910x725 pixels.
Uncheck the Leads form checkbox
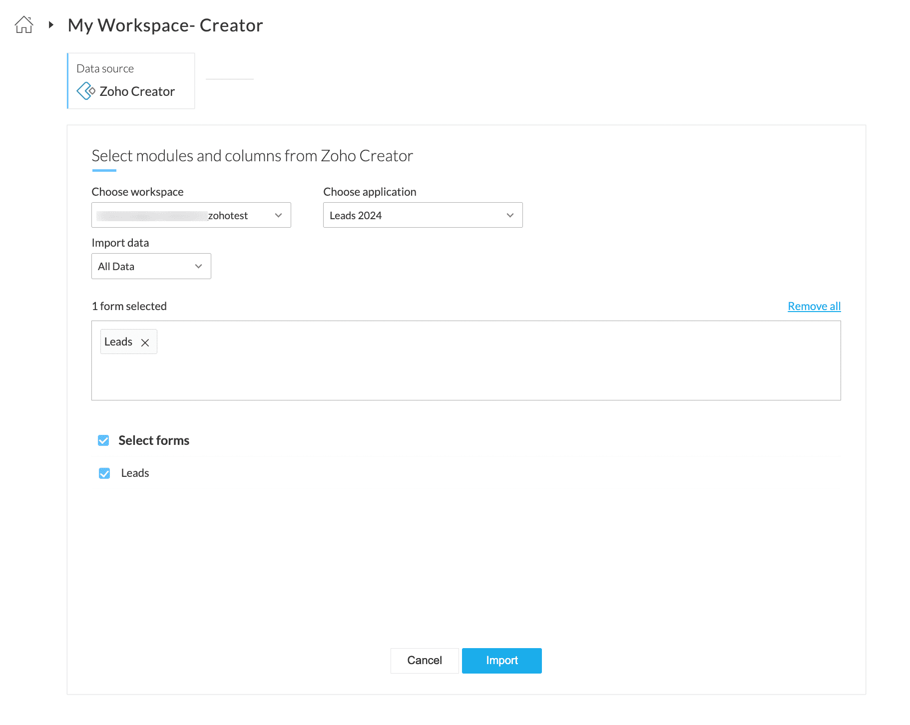(104, 473)
